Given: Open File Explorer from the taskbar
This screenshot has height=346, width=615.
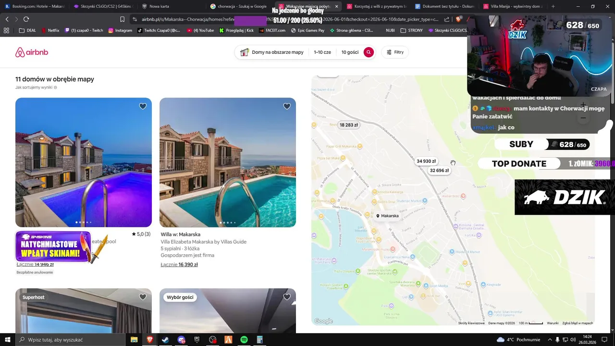Looking at the screenshot, I should coord(134,340).
